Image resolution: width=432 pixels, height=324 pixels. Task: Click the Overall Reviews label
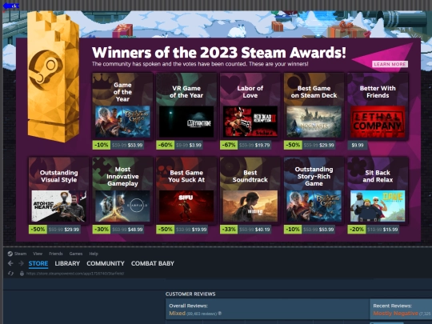189,306
